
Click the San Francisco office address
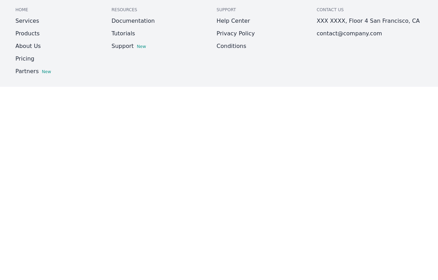click(x=368, y=21)
